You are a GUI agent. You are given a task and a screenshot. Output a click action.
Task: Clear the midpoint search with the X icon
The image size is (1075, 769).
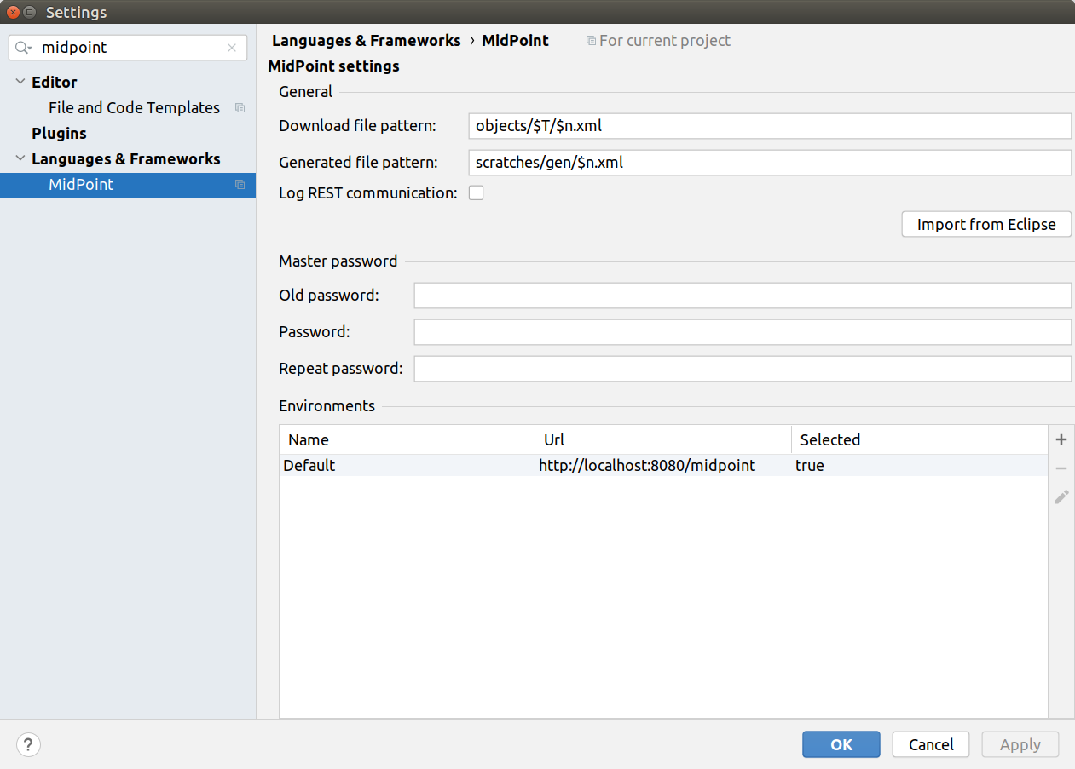click(x=231, y=47)
